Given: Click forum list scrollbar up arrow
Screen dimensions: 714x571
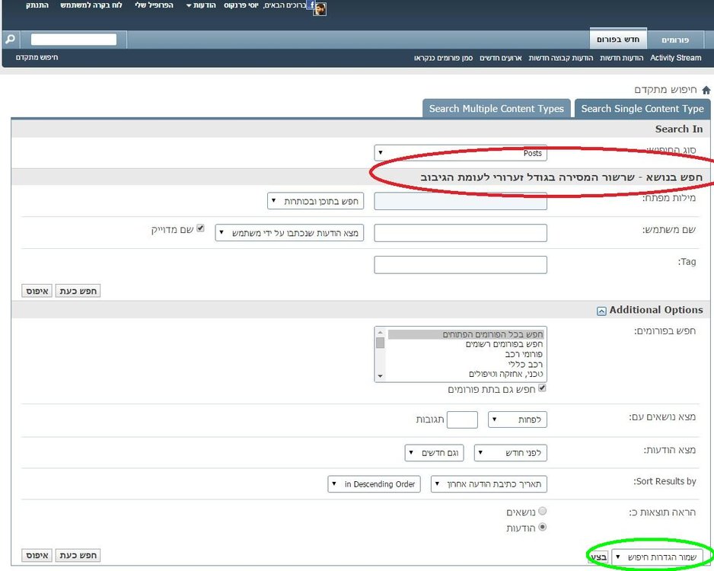Looking at the screenshot, I should [381, 333].
